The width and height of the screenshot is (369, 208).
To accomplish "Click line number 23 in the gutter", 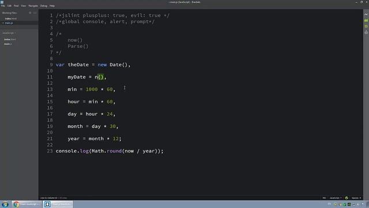I will 50,151.
